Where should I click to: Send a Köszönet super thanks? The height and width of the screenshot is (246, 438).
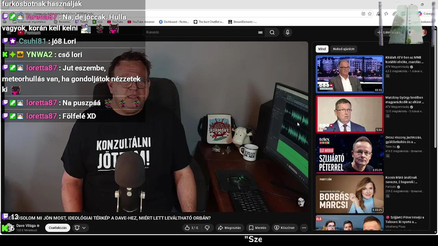point(284,228)
